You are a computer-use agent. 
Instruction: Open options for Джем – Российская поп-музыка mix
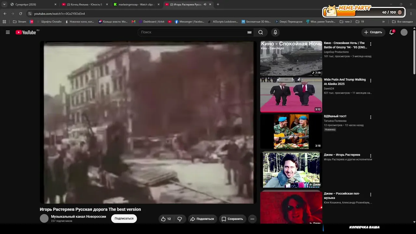coord(370,195)
